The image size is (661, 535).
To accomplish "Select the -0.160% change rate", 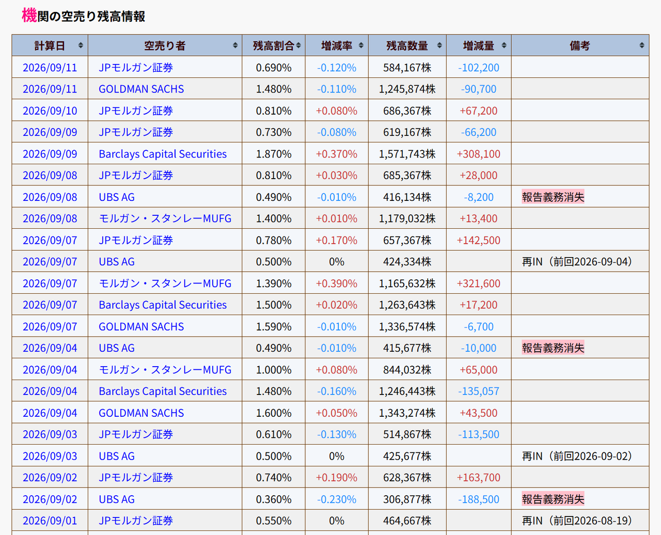I will pos(337,391).
